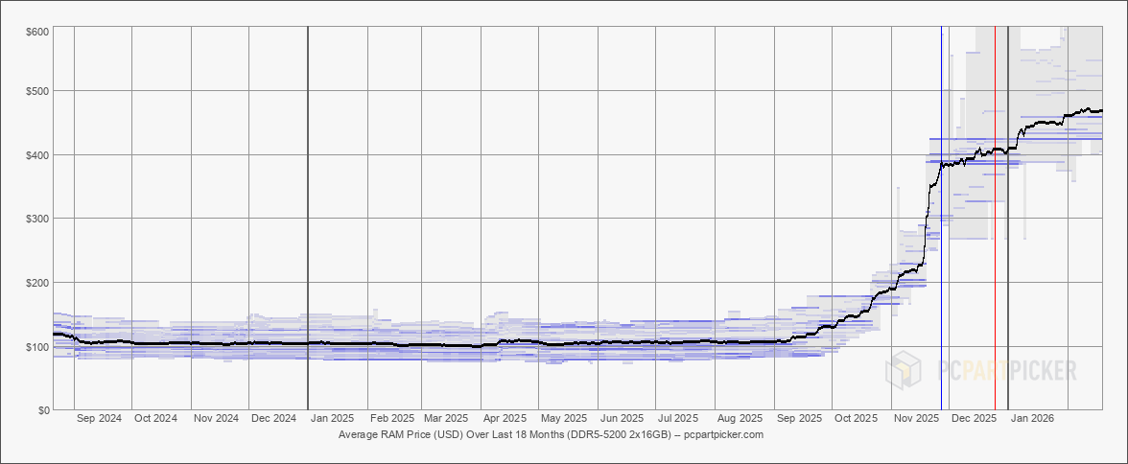Click the Sep 2025 axis label

pyautogui.click(x=799, y=418)
